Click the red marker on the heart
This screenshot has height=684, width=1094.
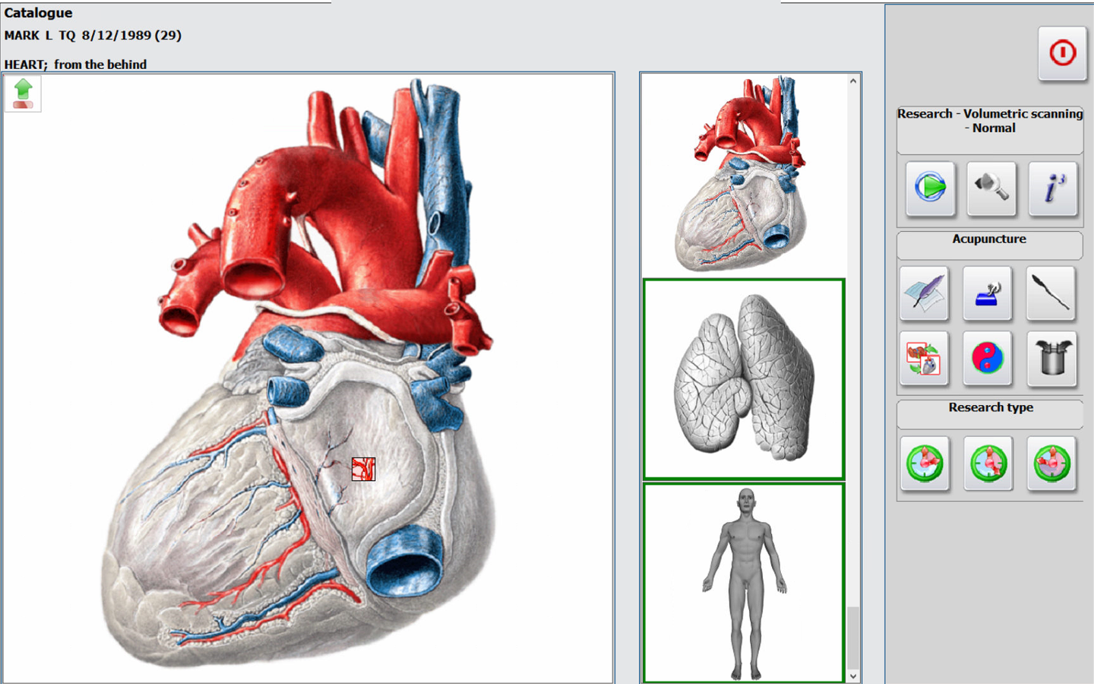tap(363, 469)
